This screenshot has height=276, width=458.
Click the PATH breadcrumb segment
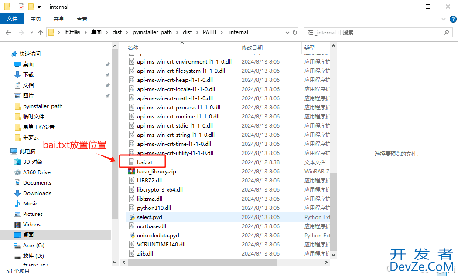[x=209, y=32]
